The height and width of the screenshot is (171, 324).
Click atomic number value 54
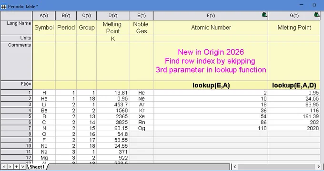[x=211, y=116]
